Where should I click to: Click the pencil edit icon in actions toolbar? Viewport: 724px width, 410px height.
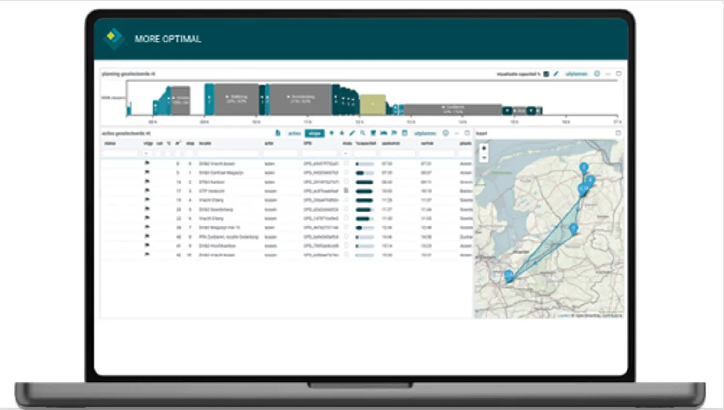pos(352,133)
